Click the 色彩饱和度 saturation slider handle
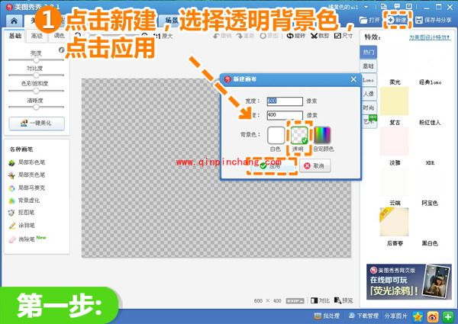The image size is (458, 324). tap(36, 91)
